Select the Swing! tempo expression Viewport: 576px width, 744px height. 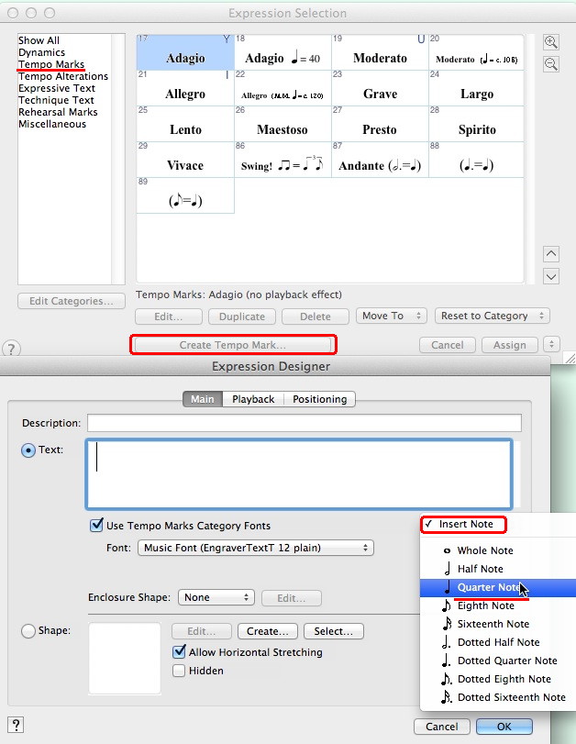(x=282, y=166)
